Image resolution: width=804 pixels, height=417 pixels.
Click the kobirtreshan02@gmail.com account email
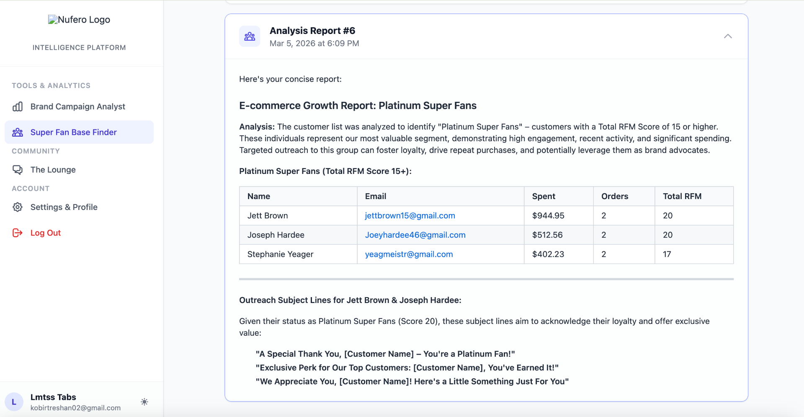click(x=75, y=407)
